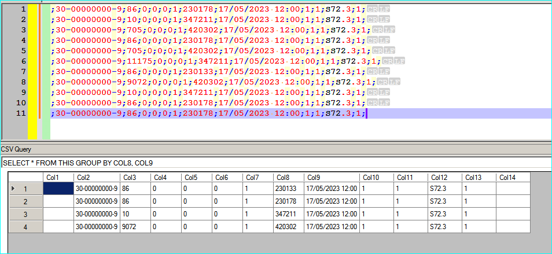Click the Col9 date cell in result row 4
The width and height of the screenshot is (552, 254).
332,227
